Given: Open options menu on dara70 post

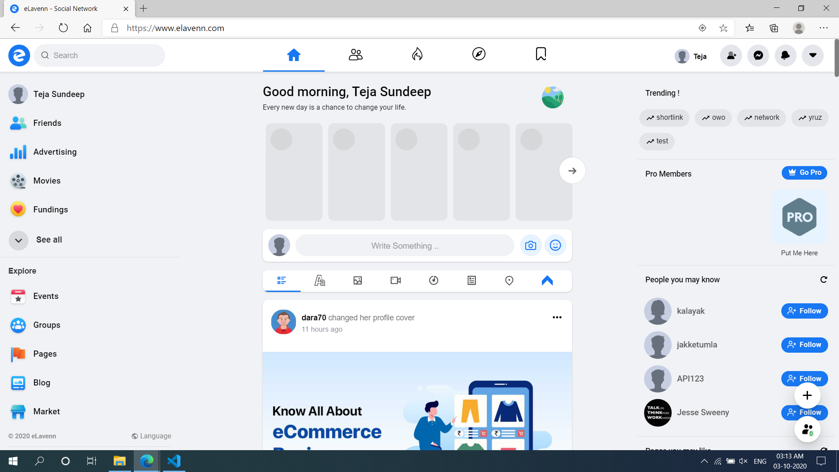Looking at the screenshot, I should (557, 318).
